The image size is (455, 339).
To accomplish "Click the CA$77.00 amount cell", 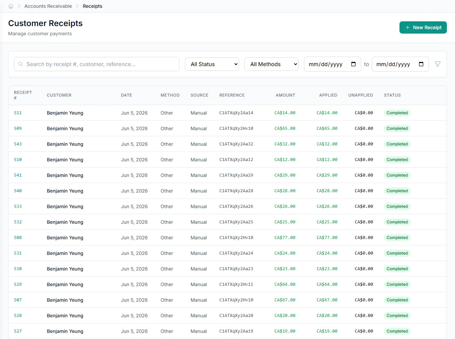I will click(285, 238).
